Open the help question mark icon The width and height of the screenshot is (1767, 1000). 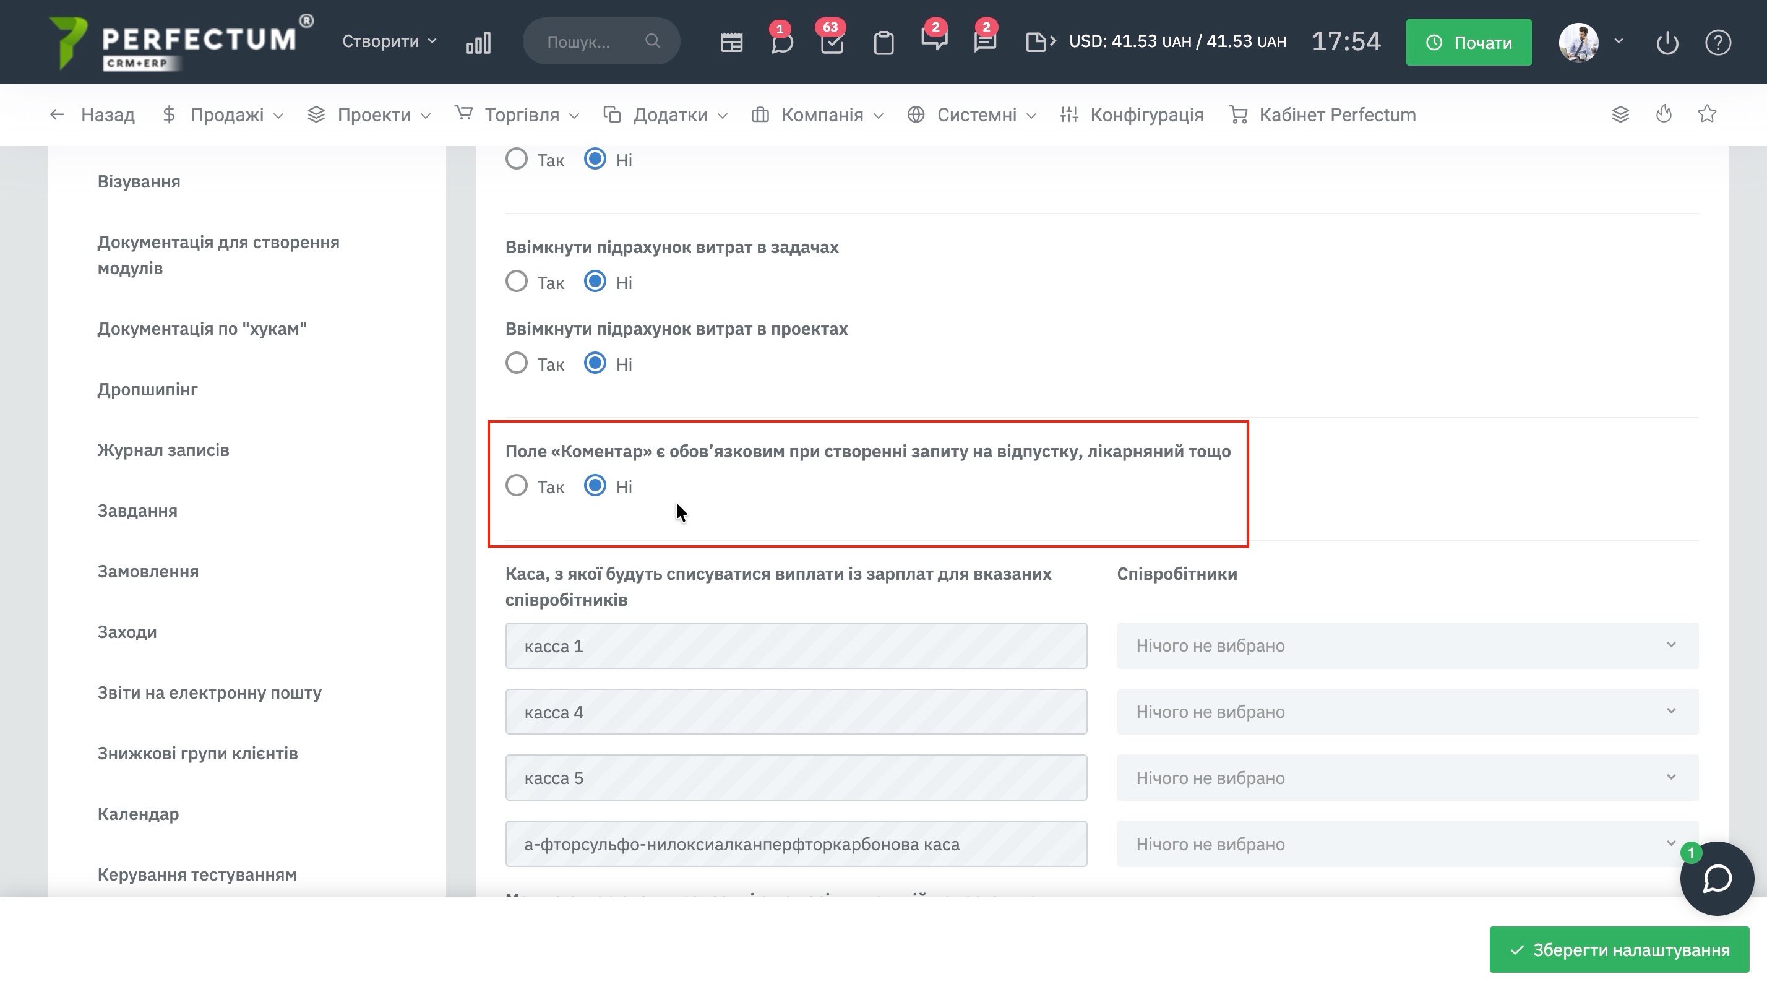pyautogui.click(x=1718, y=43)
